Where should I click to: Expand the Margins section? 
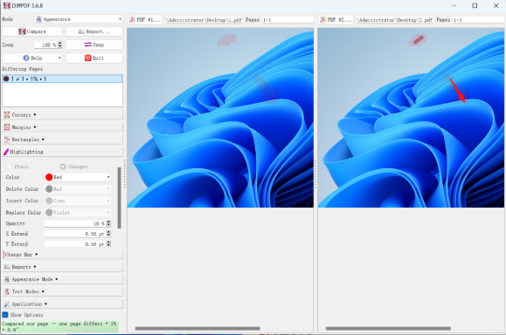tap(63, 127)
